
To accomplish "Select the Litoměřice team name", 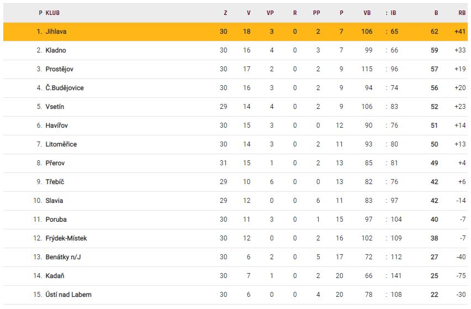I will tap(61, 144).
